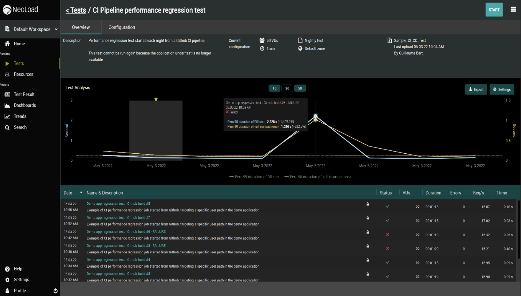Screen dimensions: 521x296
Task: Click the Test Result sidebar icon
Action: 7,94
